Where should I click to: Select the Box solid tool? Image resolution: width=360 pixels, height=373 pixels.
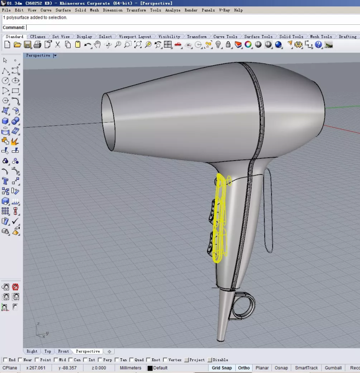tap(5, 121)
